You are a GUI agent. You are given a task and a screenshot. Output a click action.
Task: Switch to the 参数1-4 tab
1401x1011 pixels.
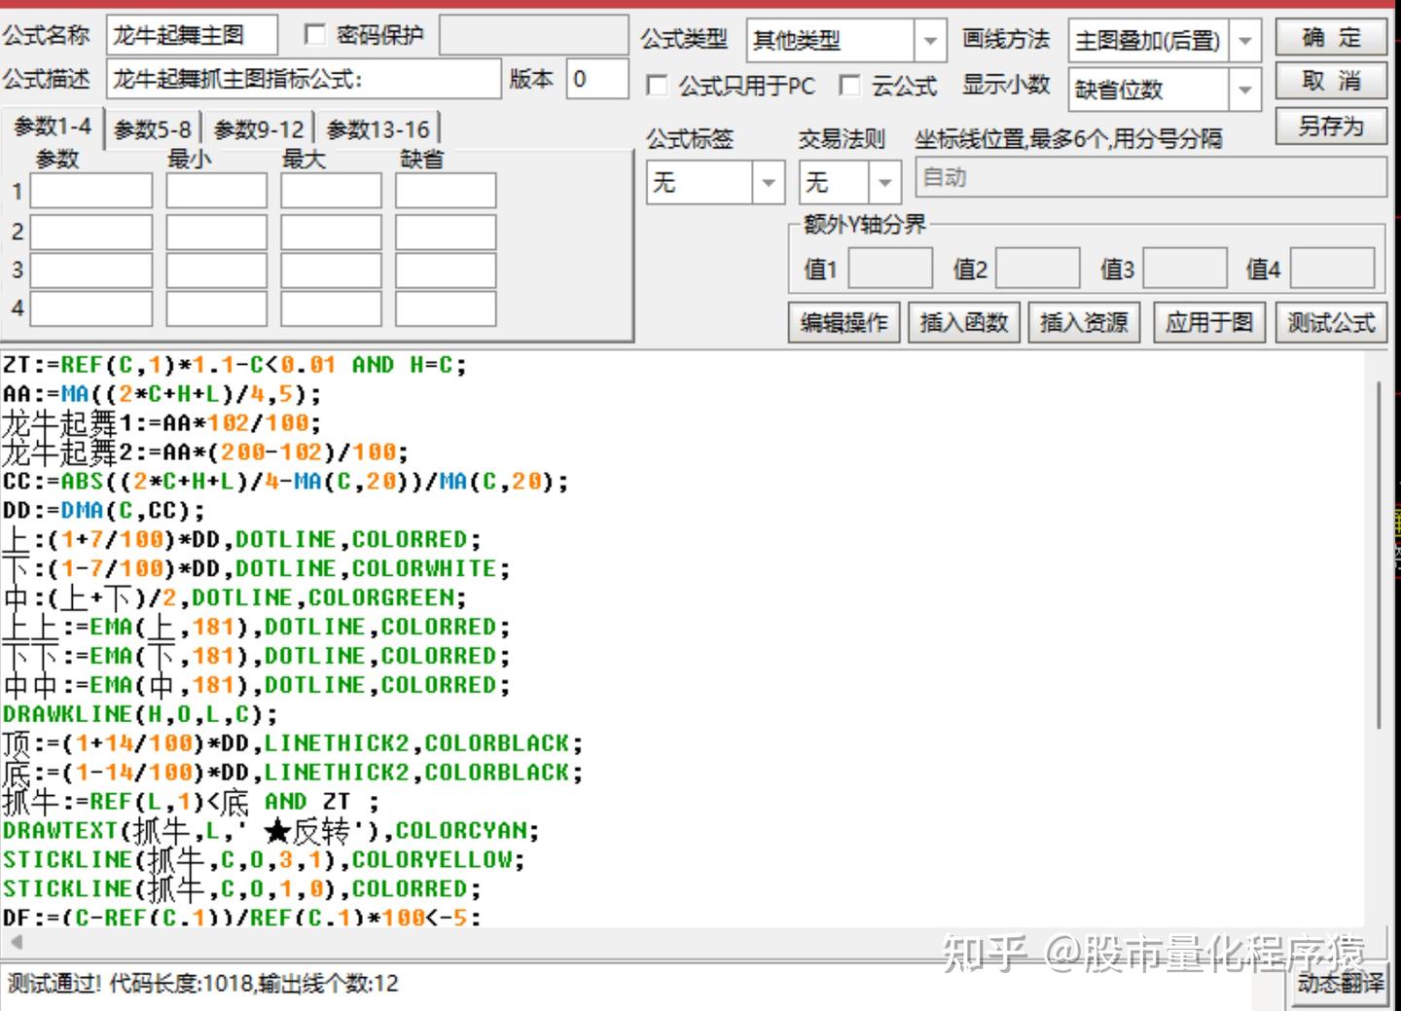(x=53, y=126)
